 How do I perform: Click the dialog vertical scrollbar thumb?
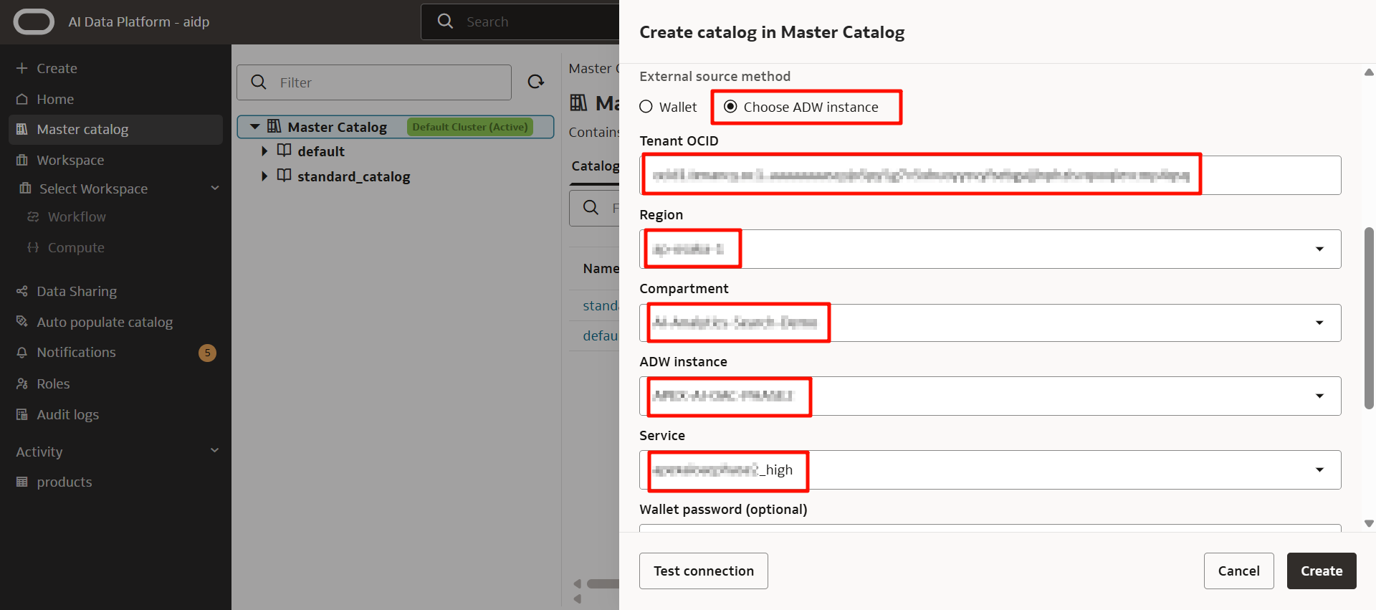[x=1369, y=318]
